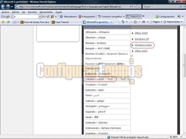Select Icelandic — íslenska language row

[x=107, y=123]
